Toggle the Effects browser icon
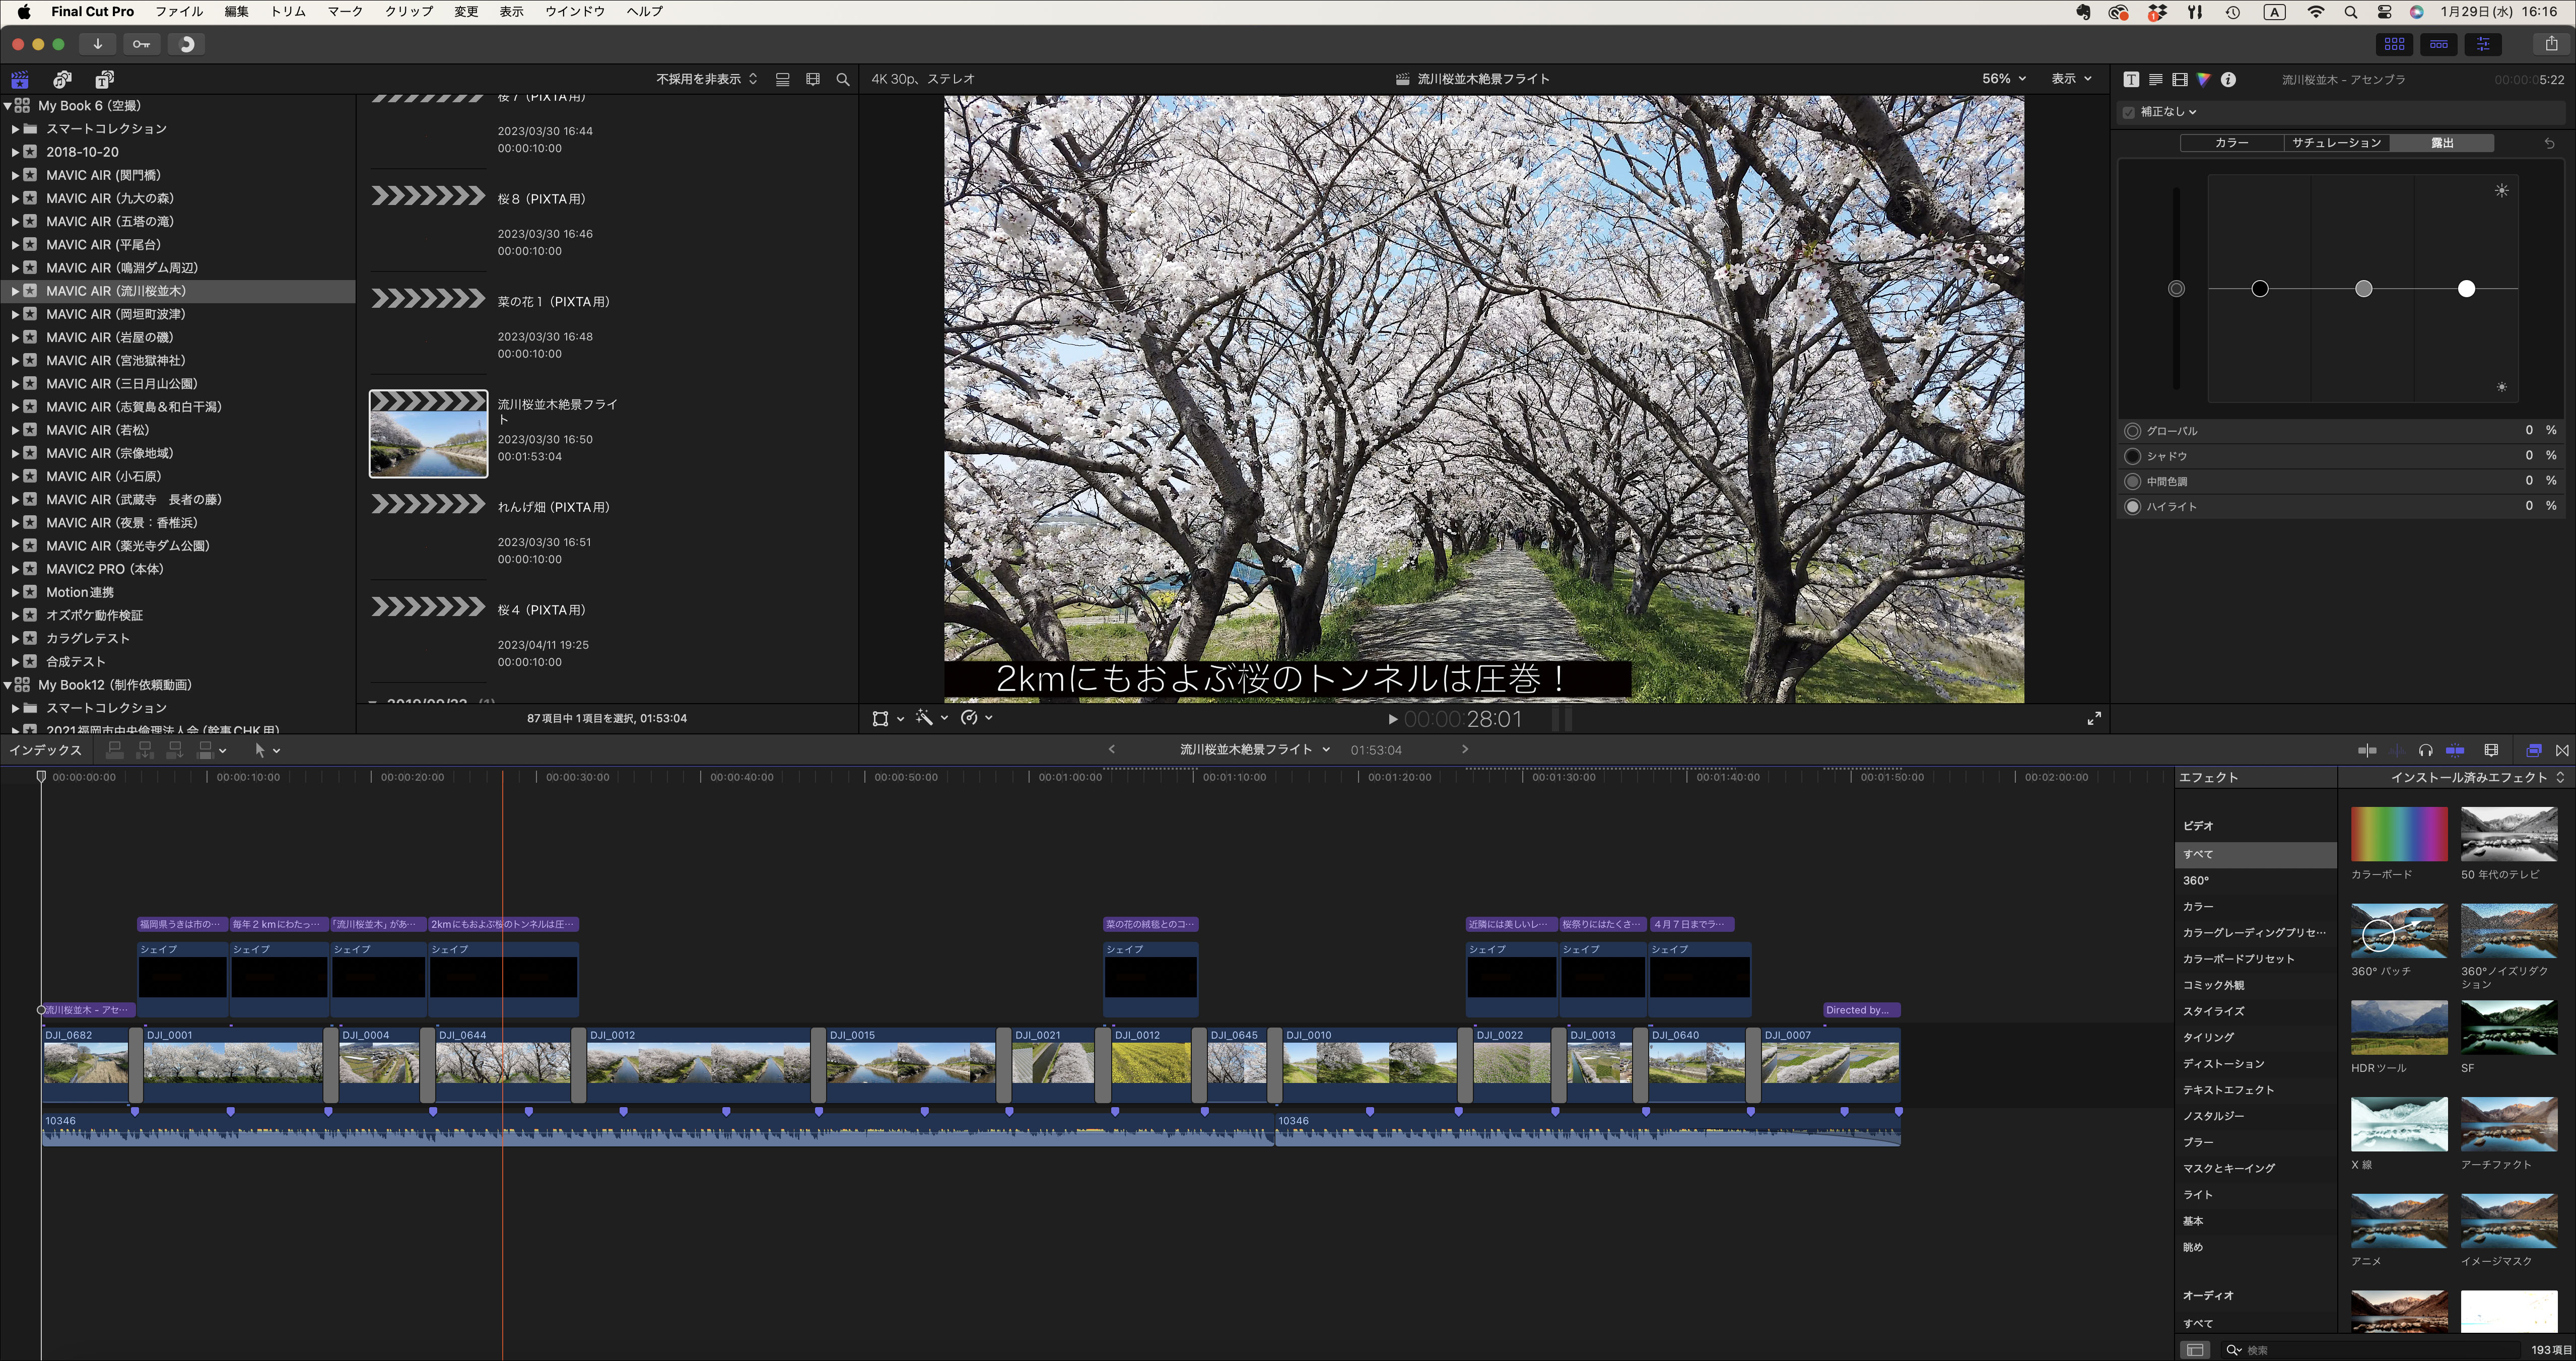Viewport: 2576px width, 1361px height. (x=2534, y=750)
